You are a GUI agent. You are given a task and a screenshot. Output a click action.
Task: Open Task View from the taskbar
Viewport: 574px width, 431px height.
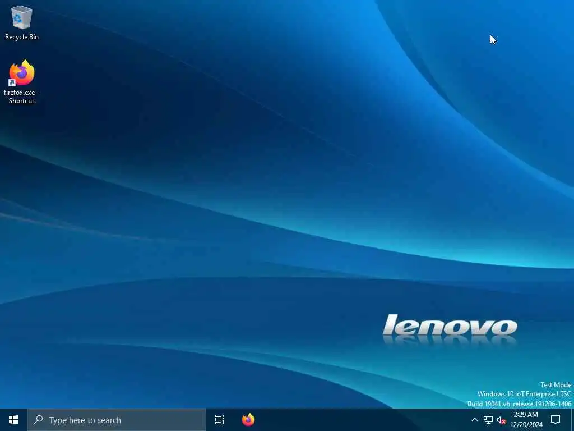(x=220, y=420)
